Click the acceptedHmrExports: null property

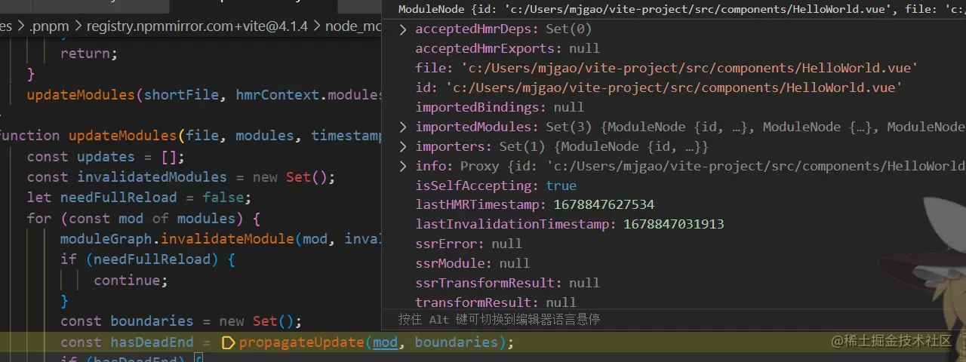click(507, 48)
